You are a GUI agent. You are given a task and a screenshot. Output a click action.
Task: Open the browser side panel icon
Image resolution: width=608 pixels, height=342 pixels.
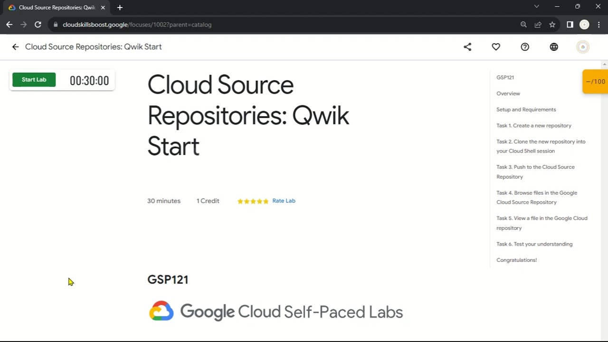point(570,25)
